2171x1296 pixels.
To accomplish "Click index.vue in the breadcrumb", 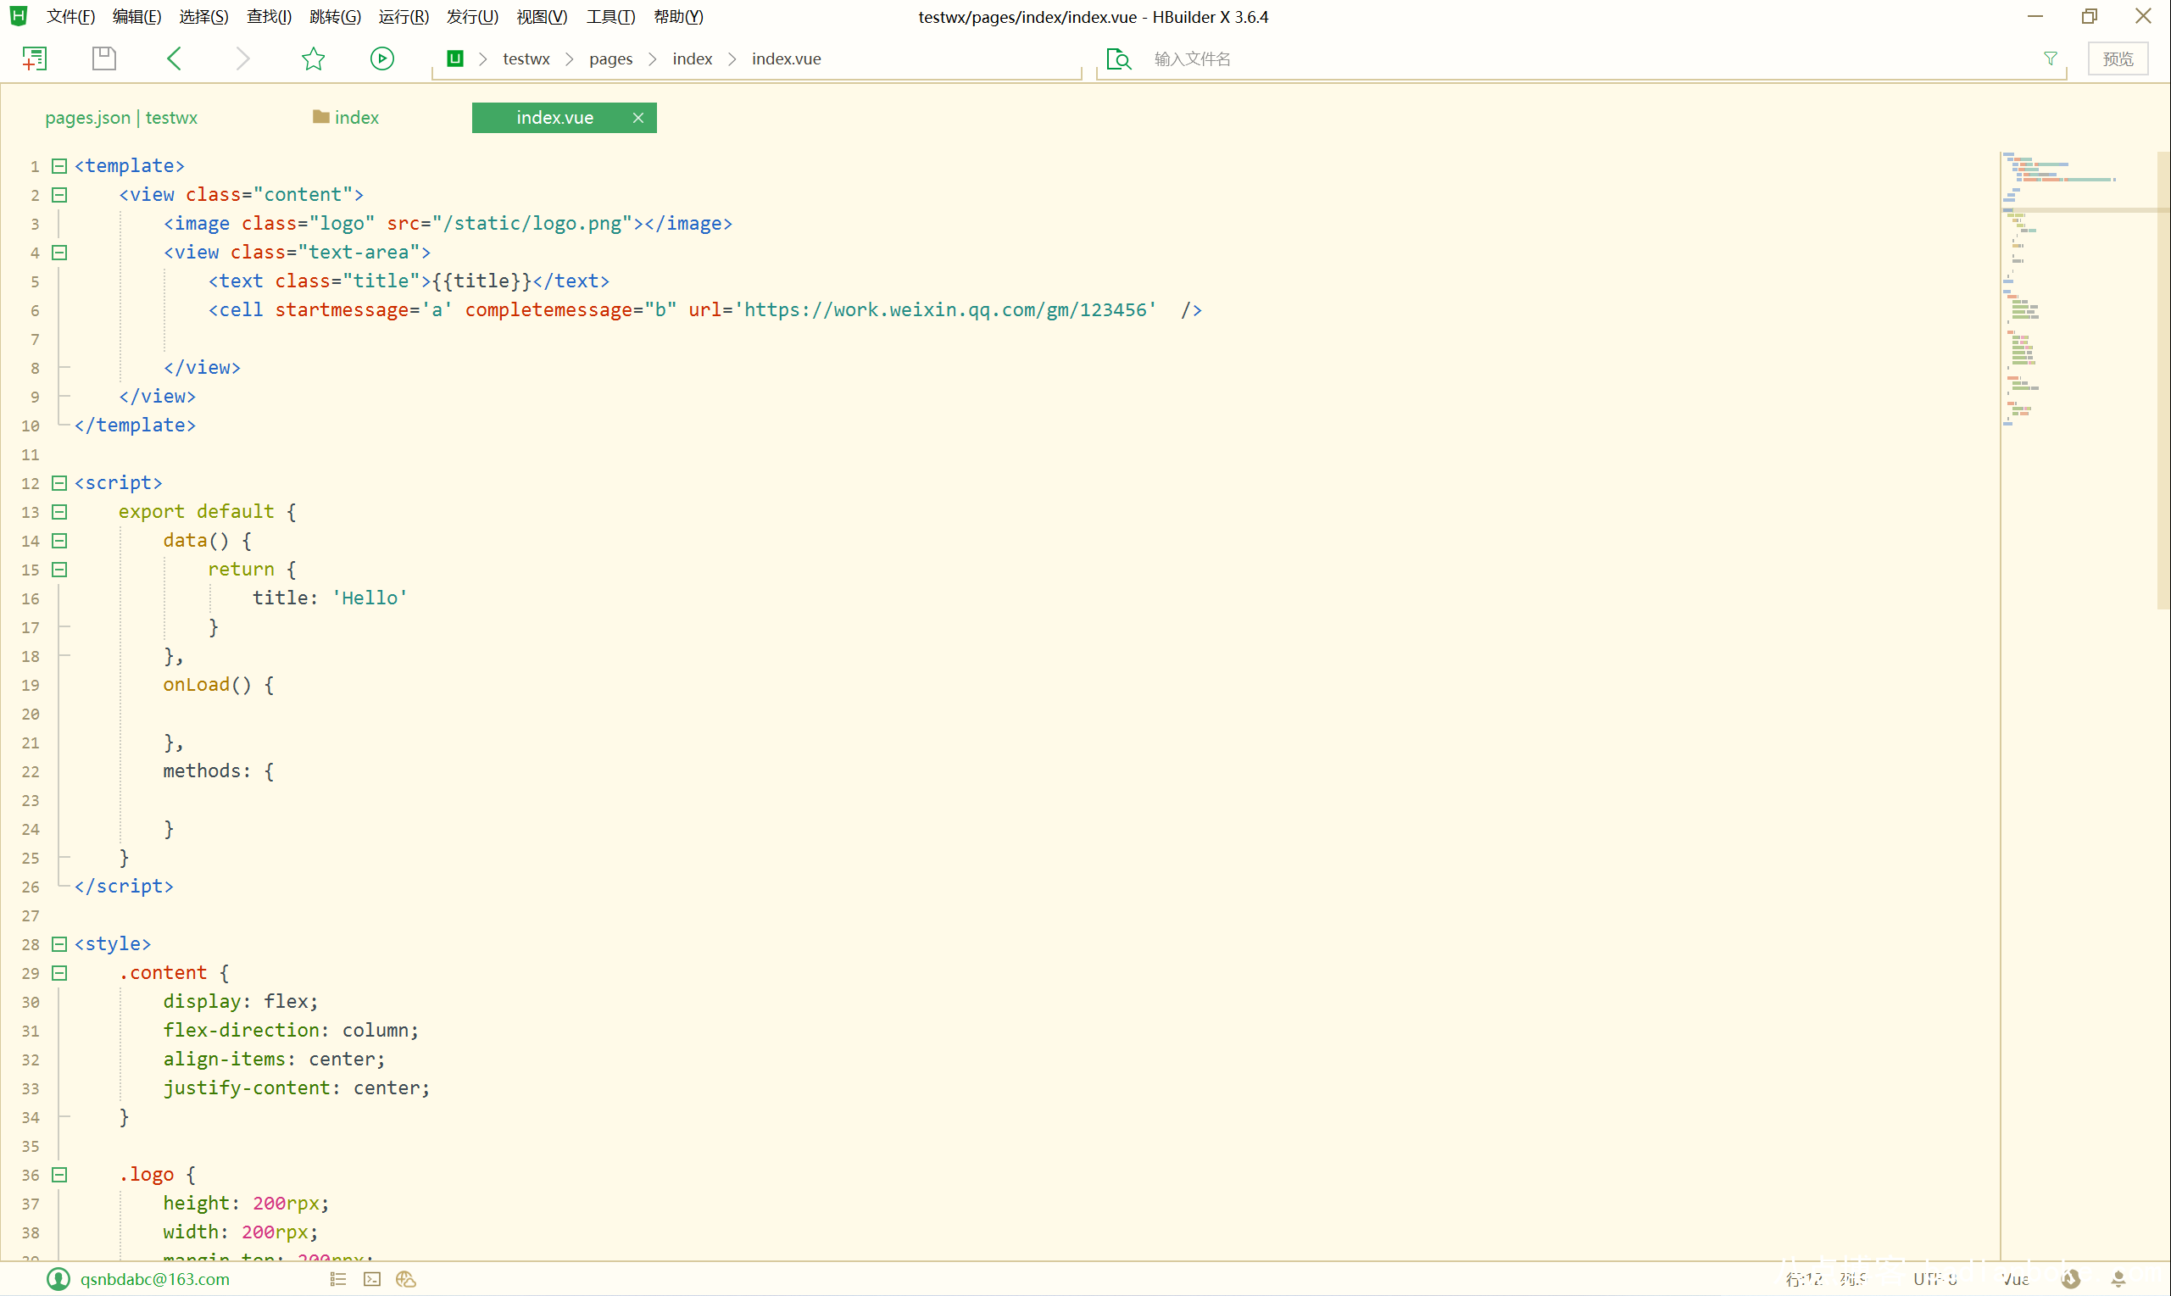I will [786, 58].
